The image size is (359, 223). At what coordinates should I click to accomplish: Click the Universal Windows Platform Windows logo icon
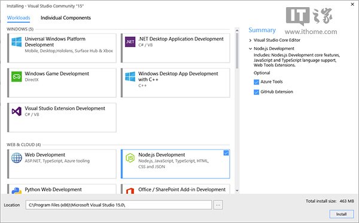point(17,42)
